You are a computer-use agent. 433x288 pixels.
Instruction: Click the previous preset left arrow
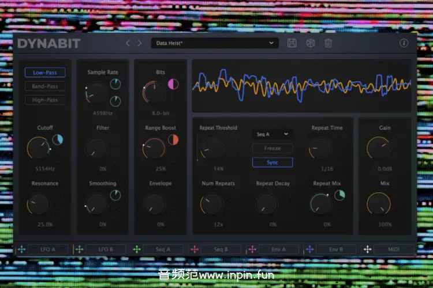pos(129,43)
